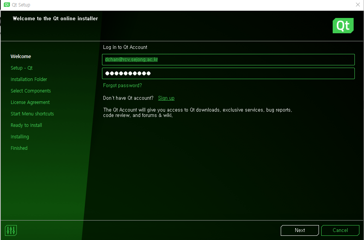Go to the Setup - Qt step
Screen dimensions: 364x240
click(21, 68)
